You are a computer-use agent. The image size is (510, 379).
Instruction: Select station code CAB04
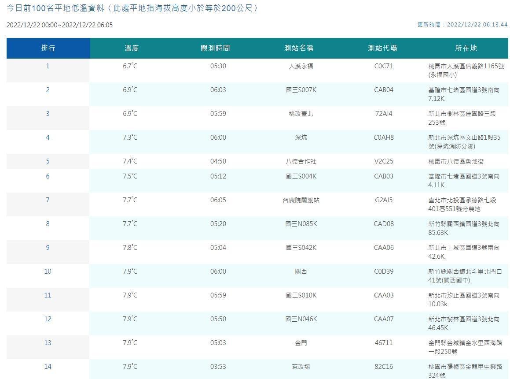(x=384, y=90)
